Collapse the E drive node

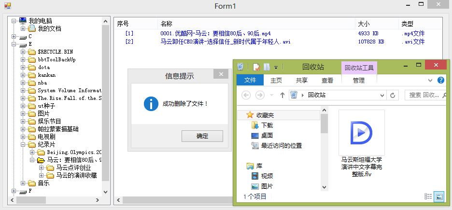[x=14, y=44]
